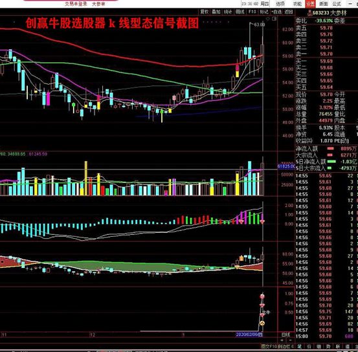Click the 5日大宗流入 row
The image size is (358, 352).
pos(326,168)
